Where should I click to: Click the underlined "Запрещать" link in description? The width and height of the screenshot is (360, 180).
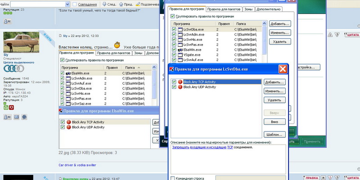click(x=180, y=147)
